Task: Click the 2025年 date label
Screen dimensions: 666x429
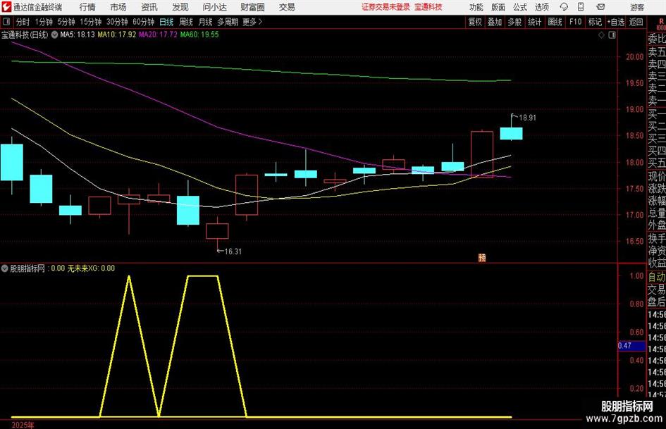Action: (23, 425)
